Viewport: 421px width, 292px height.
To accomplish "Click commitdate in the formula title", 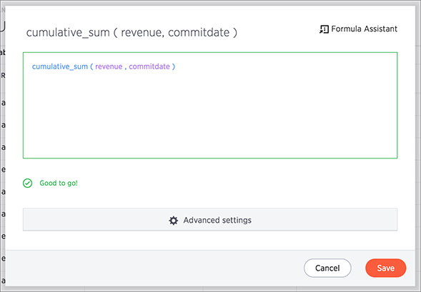I will coord(199,32).
